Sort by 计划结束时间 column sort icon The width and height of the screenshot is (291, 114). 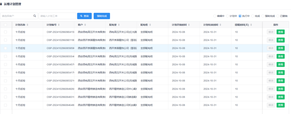coord(220,25)
